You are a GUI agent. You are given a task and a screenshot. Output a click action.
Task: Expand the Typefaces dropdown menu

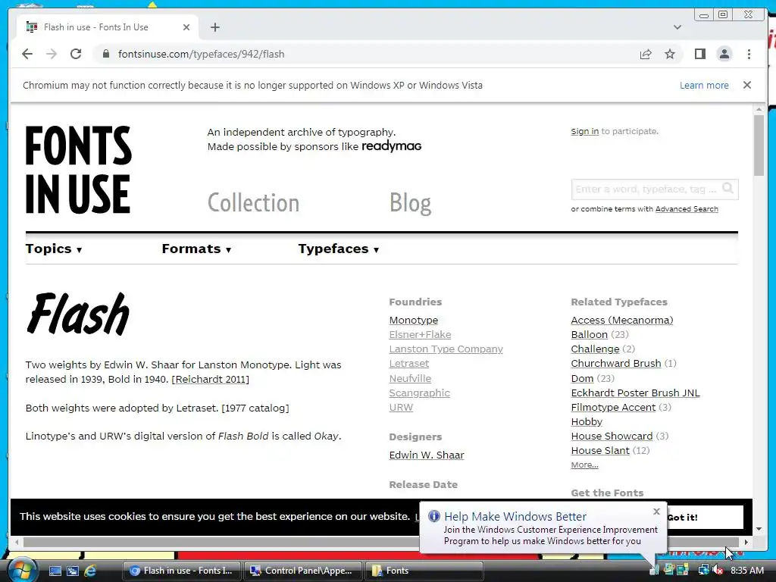coord(339,249)
